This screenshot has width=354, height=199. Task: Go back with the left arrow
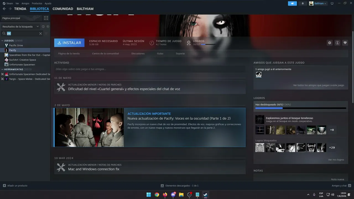tap(4, 9)
